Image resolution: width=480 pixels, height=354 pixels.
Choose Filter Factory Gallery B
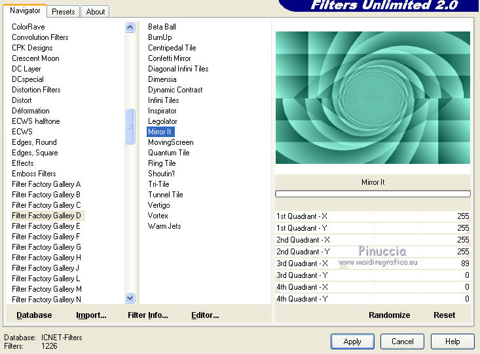tap(46, 194)
